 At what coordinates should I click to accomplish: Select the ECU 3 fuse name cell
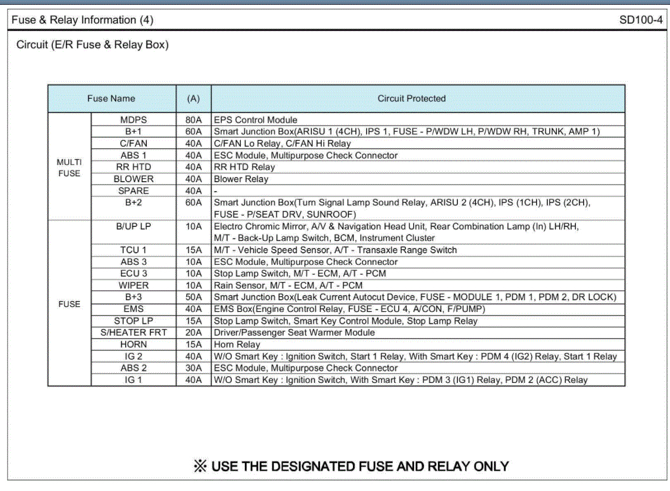pyautogui.click(x=133, y=274)
